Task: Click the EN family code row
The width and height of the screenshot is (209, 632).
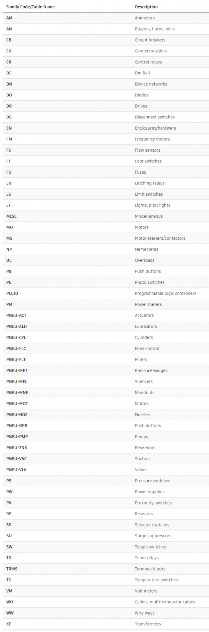Action: pos(9,128)
